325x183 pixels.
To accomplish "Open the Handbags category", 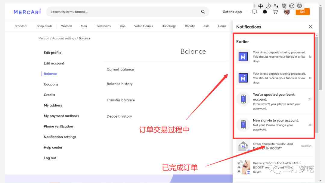I will click(169, 26).
